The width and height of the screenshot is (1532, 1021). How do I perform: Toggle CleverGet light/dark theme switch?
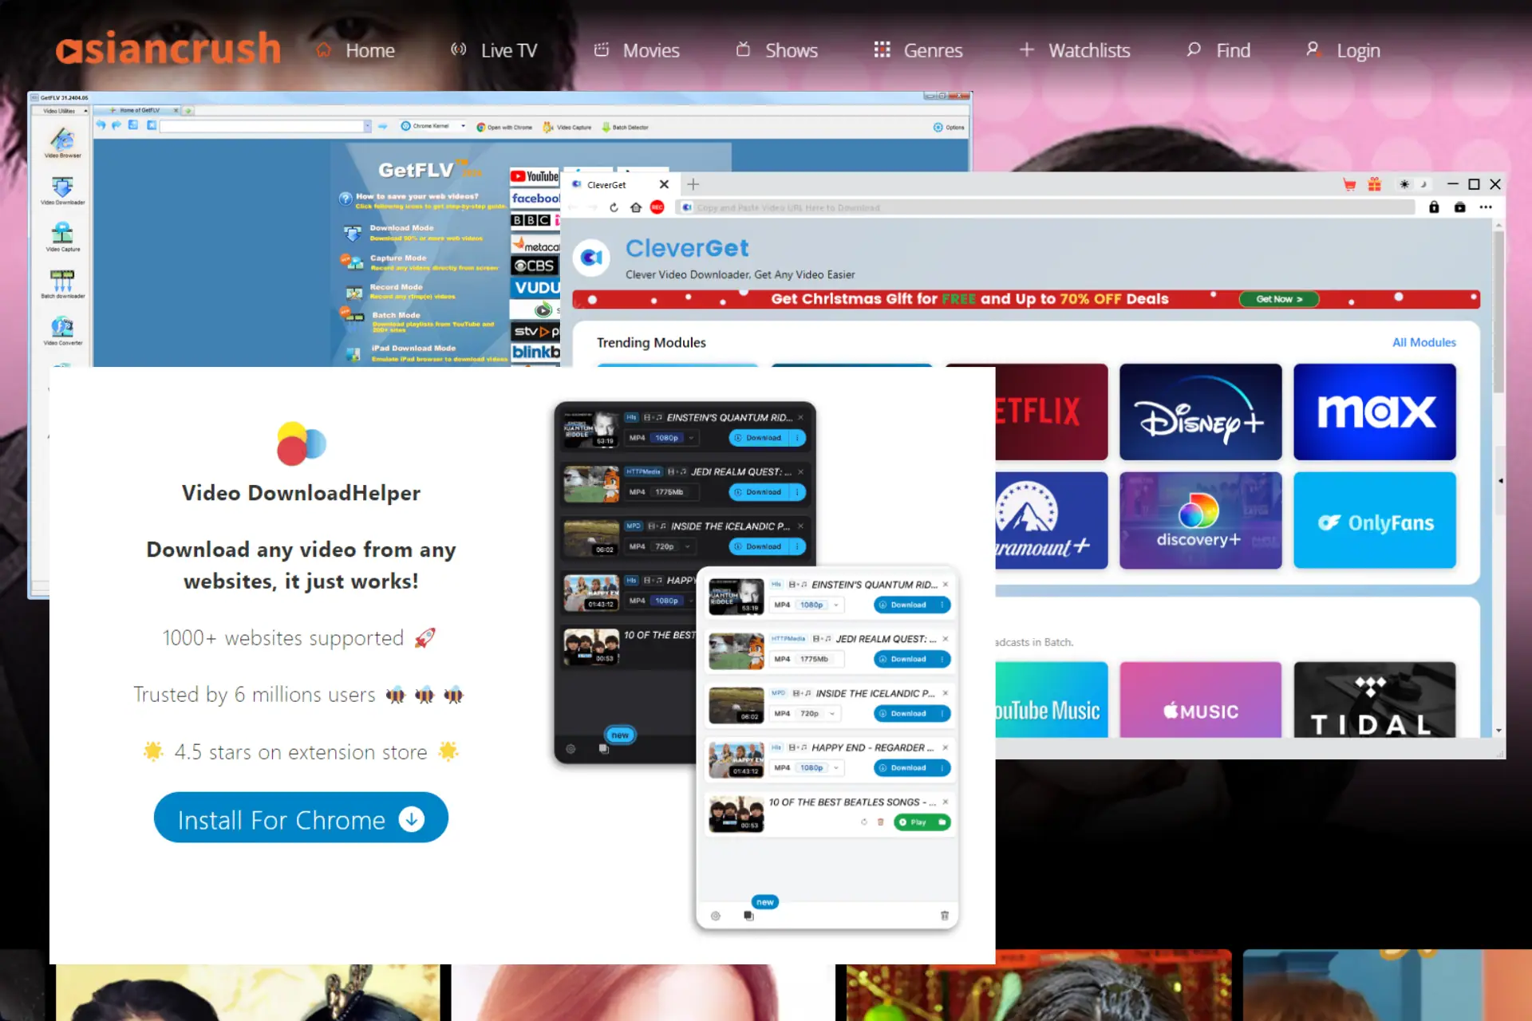pyautogui.click(x=1413, y=184)
